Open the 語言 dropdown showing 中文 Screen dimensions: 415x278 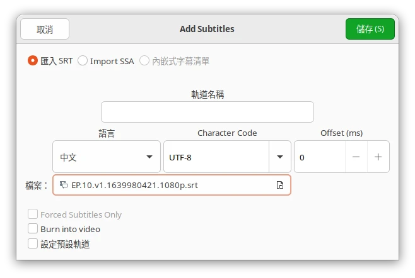pyautogui.click(x=106, y=157)
